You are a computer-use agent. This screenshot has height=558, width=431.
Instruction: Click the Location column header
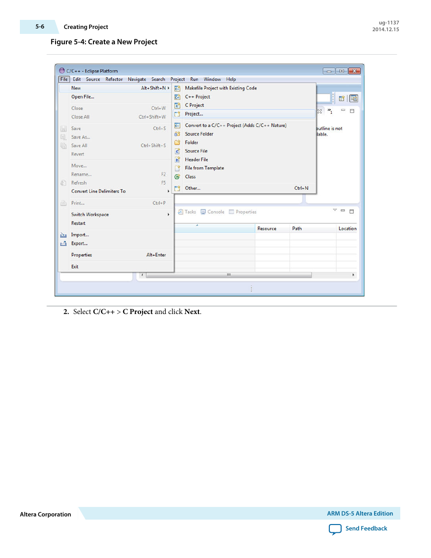pyautogui.click(x=347, y=229)
